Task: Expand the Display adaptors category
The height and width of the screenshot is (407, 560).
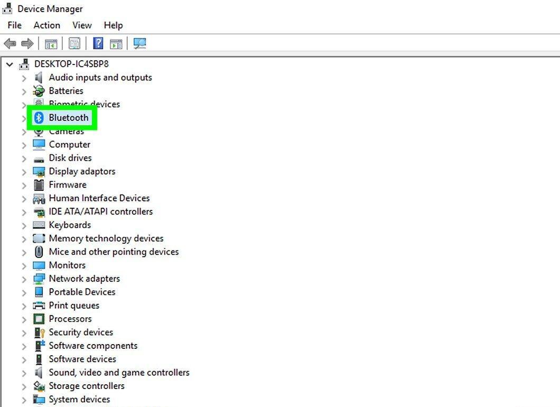Action: 24,172
